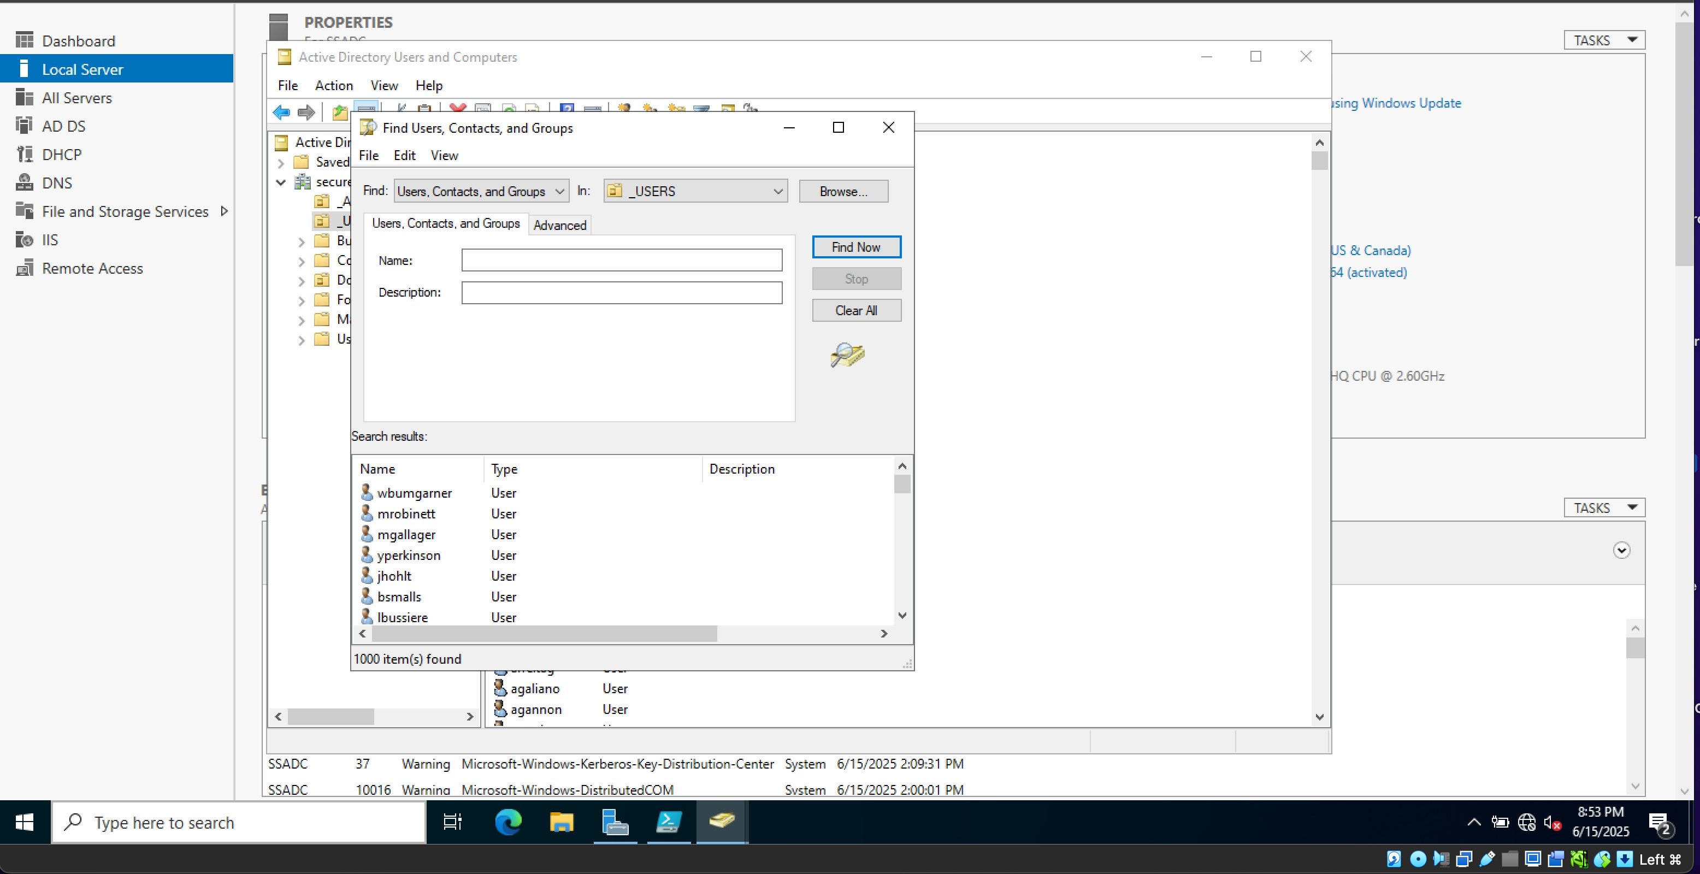
Task: Open AD DS in Server Manager sidebar
Action: pos(64,126)
